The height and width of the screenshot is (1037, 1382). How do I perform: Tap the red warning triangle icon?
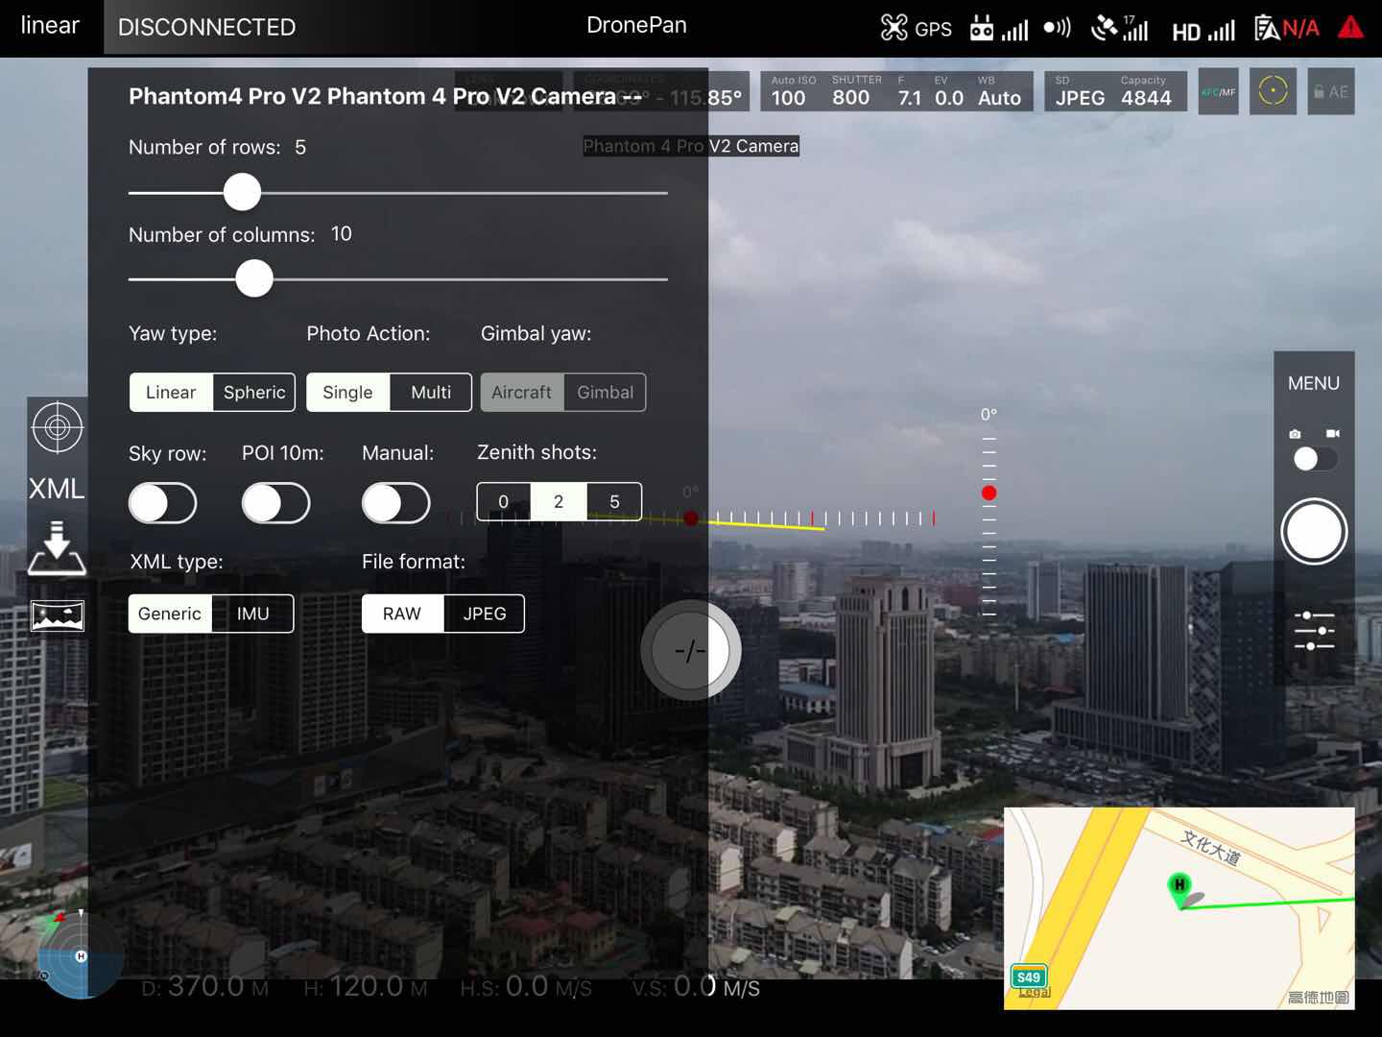(1350, 28)
